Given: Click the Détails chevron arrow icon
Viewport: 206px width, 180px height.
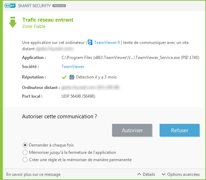Looking at the screenshot, I should [x=139, y=174].
